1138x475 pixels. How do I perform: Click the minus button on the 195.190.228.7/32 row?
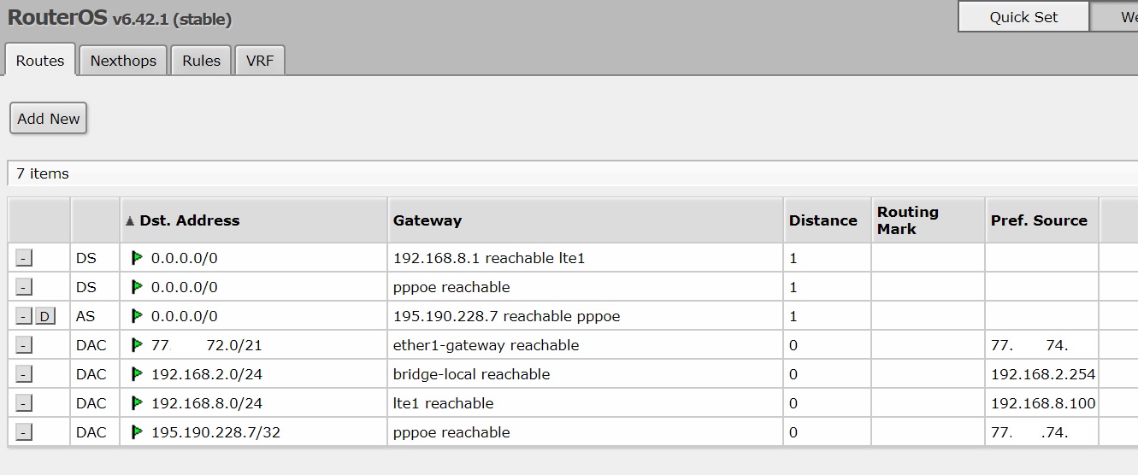point(24,432)
